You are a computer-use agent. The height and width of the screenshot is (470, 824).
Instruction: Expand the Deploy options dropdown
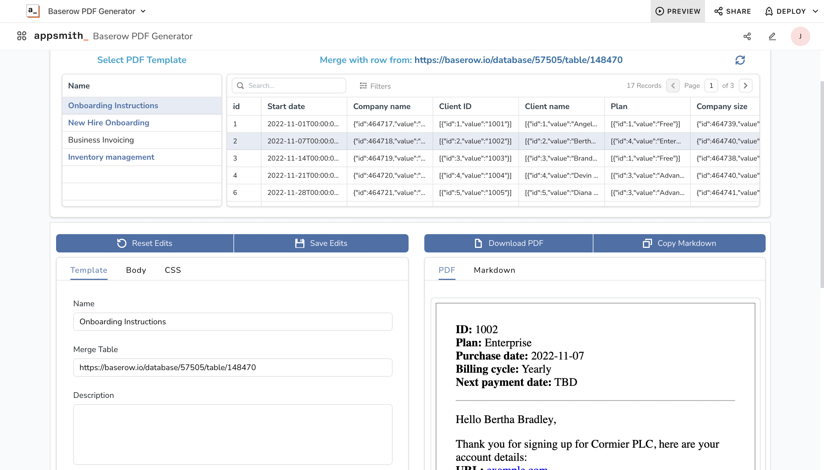pos(816,11)
